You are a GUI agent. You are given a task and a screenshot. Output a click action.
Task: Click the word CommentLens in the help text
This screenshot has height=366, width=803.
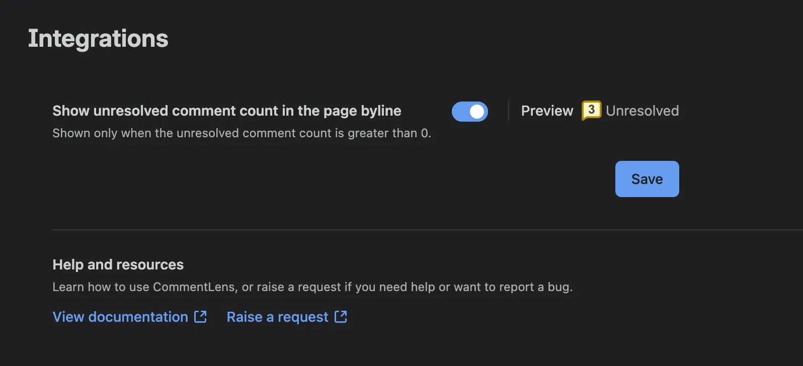click(x=194, y=287)
